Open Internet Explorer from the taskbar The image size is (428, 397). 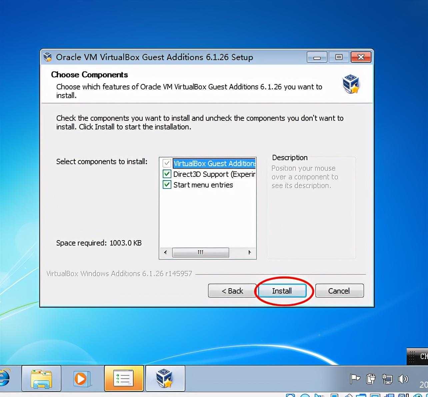[x=4, y=378]
